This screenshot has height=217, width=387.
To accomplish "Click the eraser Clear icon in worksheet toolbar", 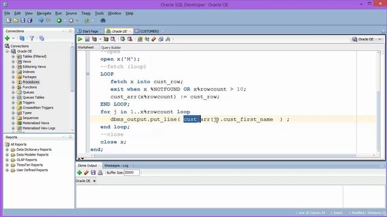I will pyautogui.click(x=154, y=39).
